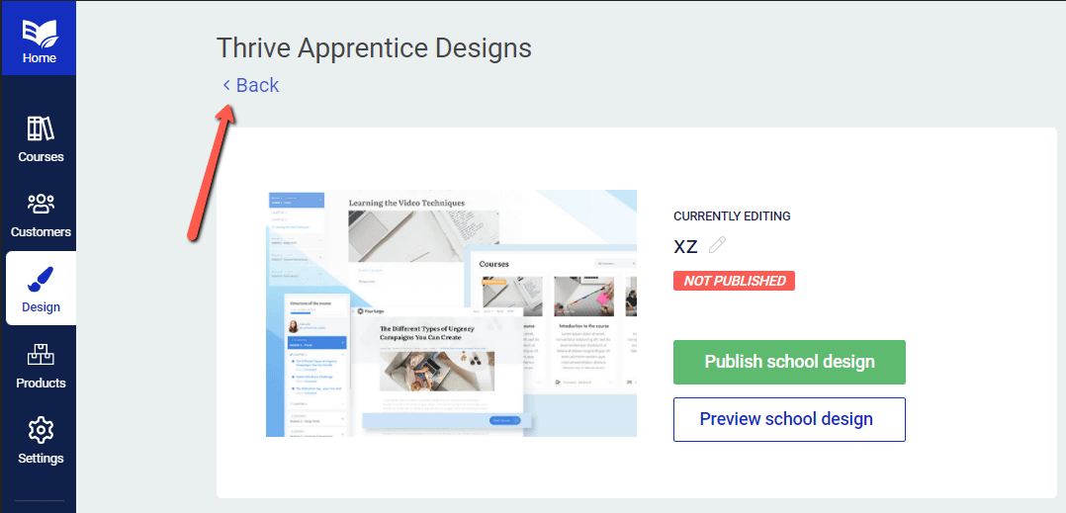1066x513 pixels.
Task: Click the pencil icon next to XZ
Action: (717, 245)
